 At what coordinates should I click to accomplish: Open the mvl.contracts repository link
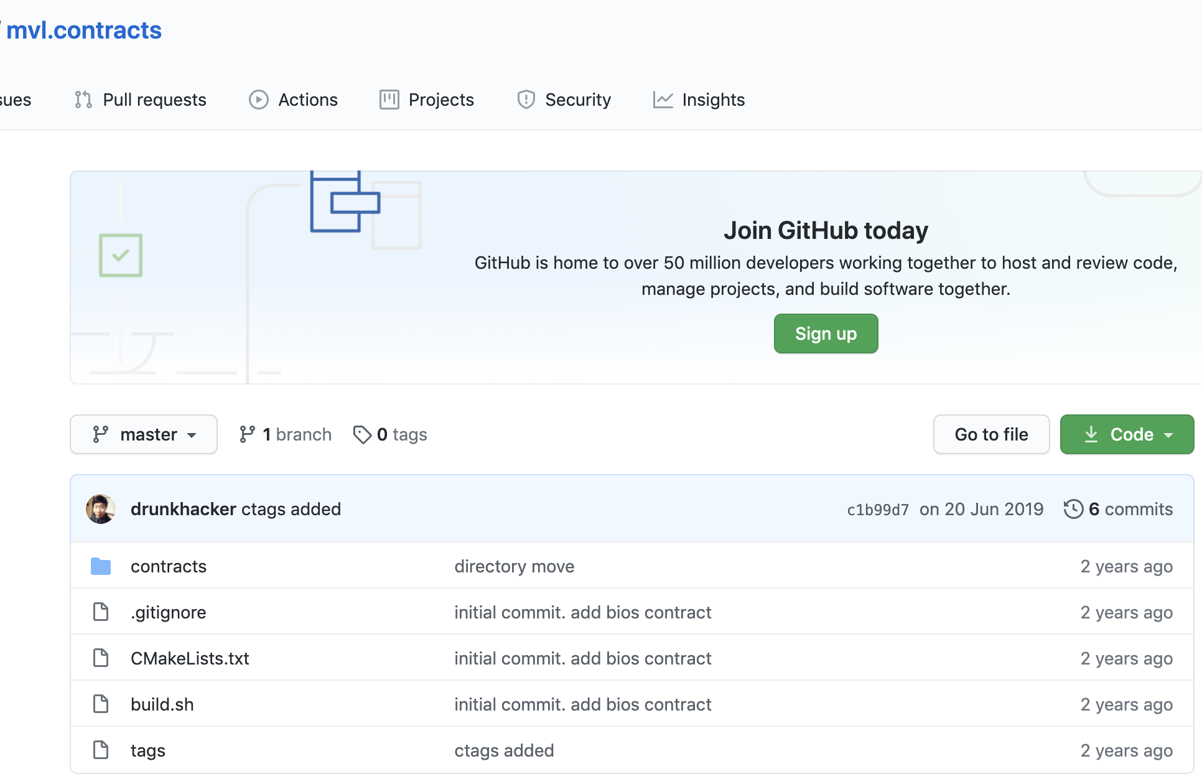84,30
